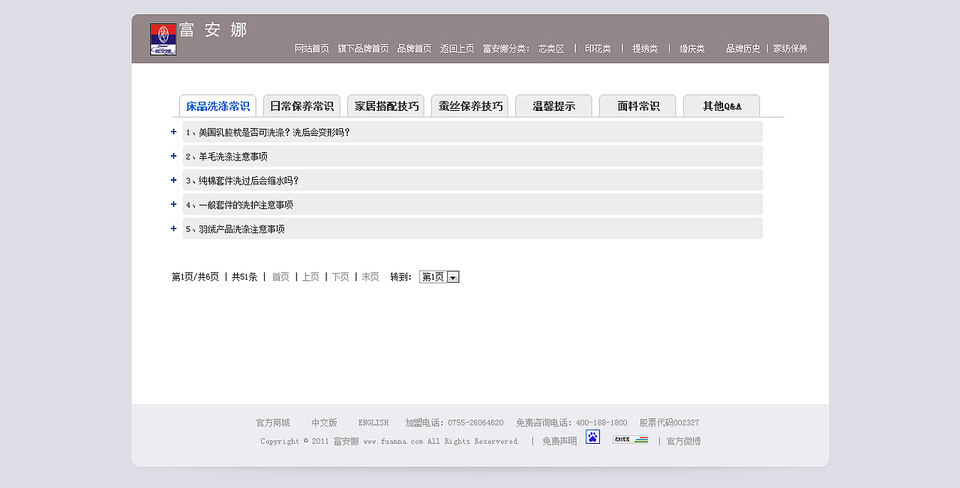Open 品牌历史 in top navigation

click(743, 49)
